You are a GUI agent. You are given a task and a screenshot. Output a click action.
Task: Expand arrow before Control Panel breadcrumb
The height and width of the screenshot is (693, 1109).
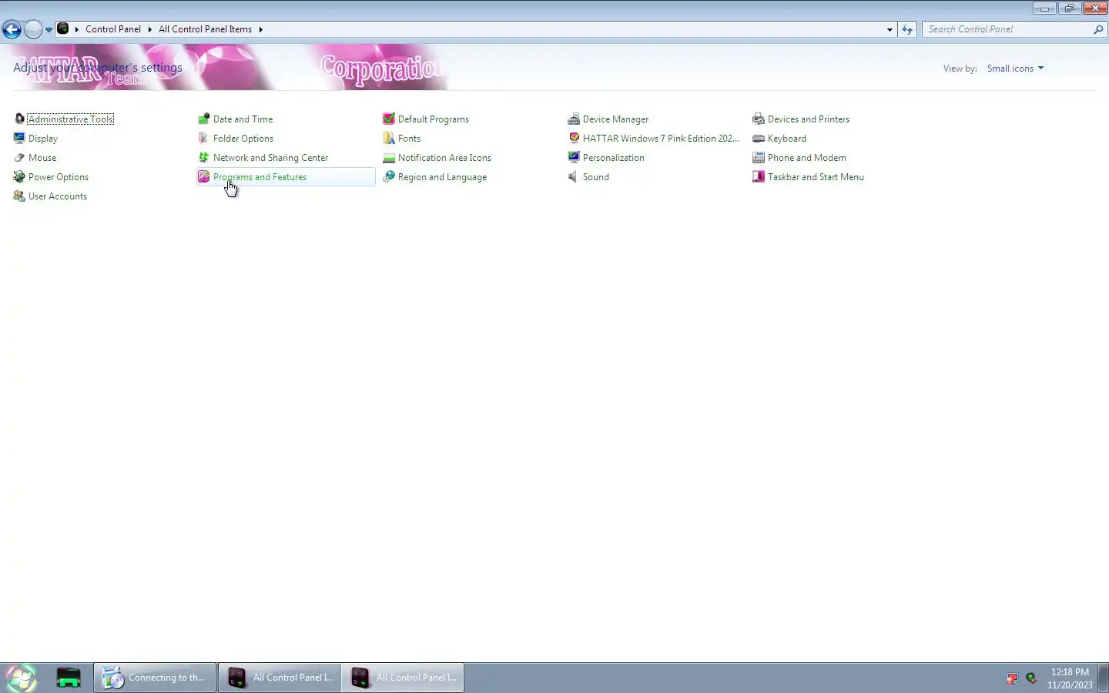point(76,29)
